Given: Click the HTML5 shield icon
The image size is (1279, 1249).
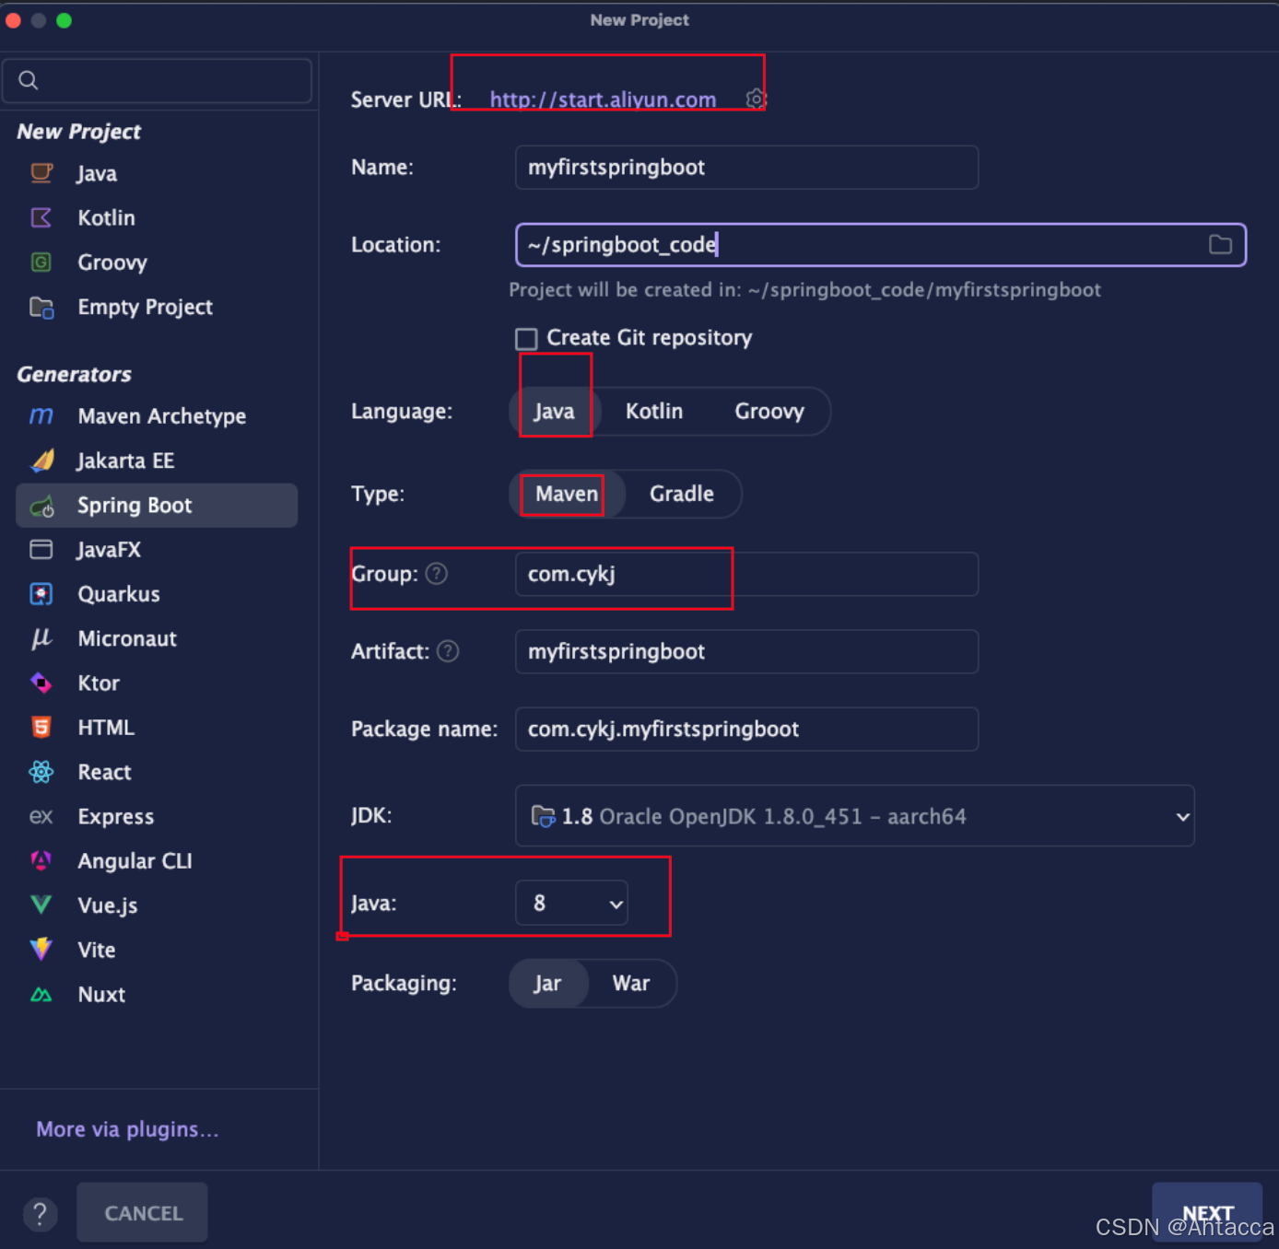Looking at the screenshot, I should click(x=41, y=728).
